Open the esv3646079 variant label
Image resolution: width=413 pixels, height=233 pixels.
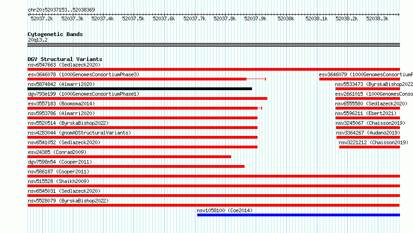366,74
